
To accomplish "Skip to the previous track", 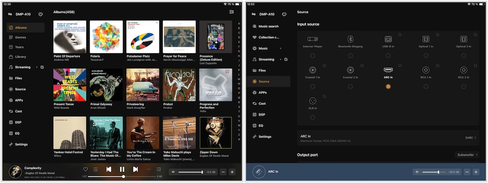I will point(109,169).
